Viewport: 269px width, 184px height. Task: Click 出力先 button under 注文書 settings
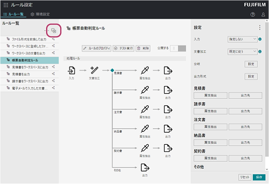click(245, 127)
